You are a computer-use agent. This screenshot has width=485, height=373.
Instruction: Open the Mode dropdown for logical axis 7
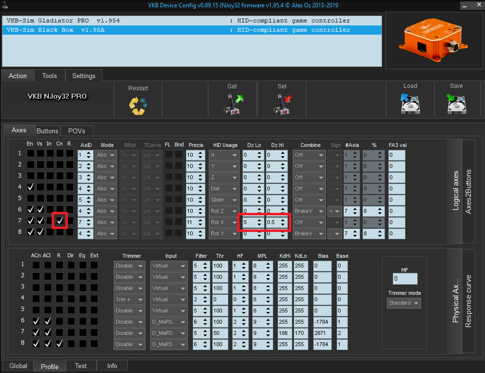pyautogui.click(x=105, y=222)
